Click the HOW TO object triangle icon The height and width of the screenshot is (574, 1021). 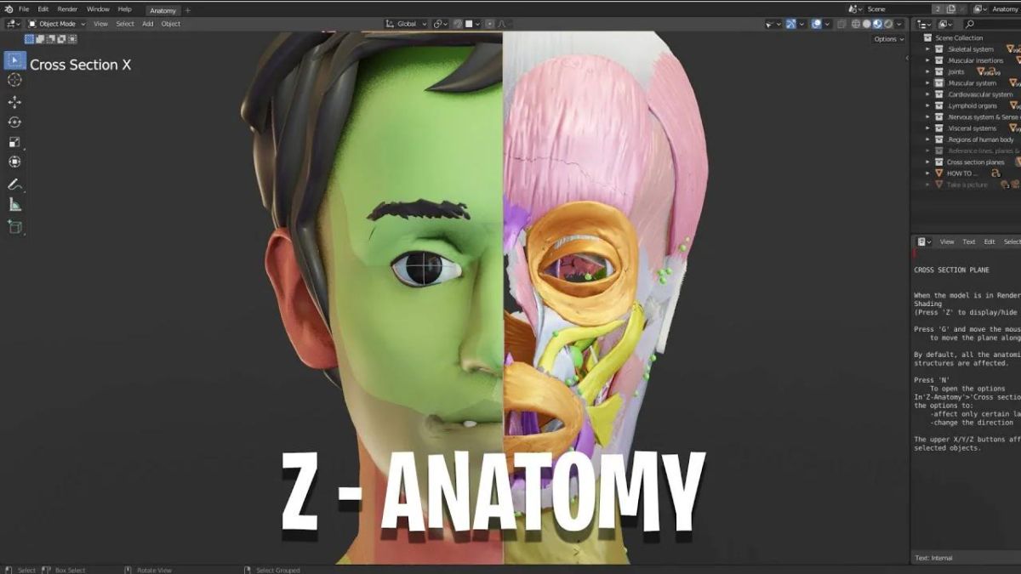tap(939, 173)
